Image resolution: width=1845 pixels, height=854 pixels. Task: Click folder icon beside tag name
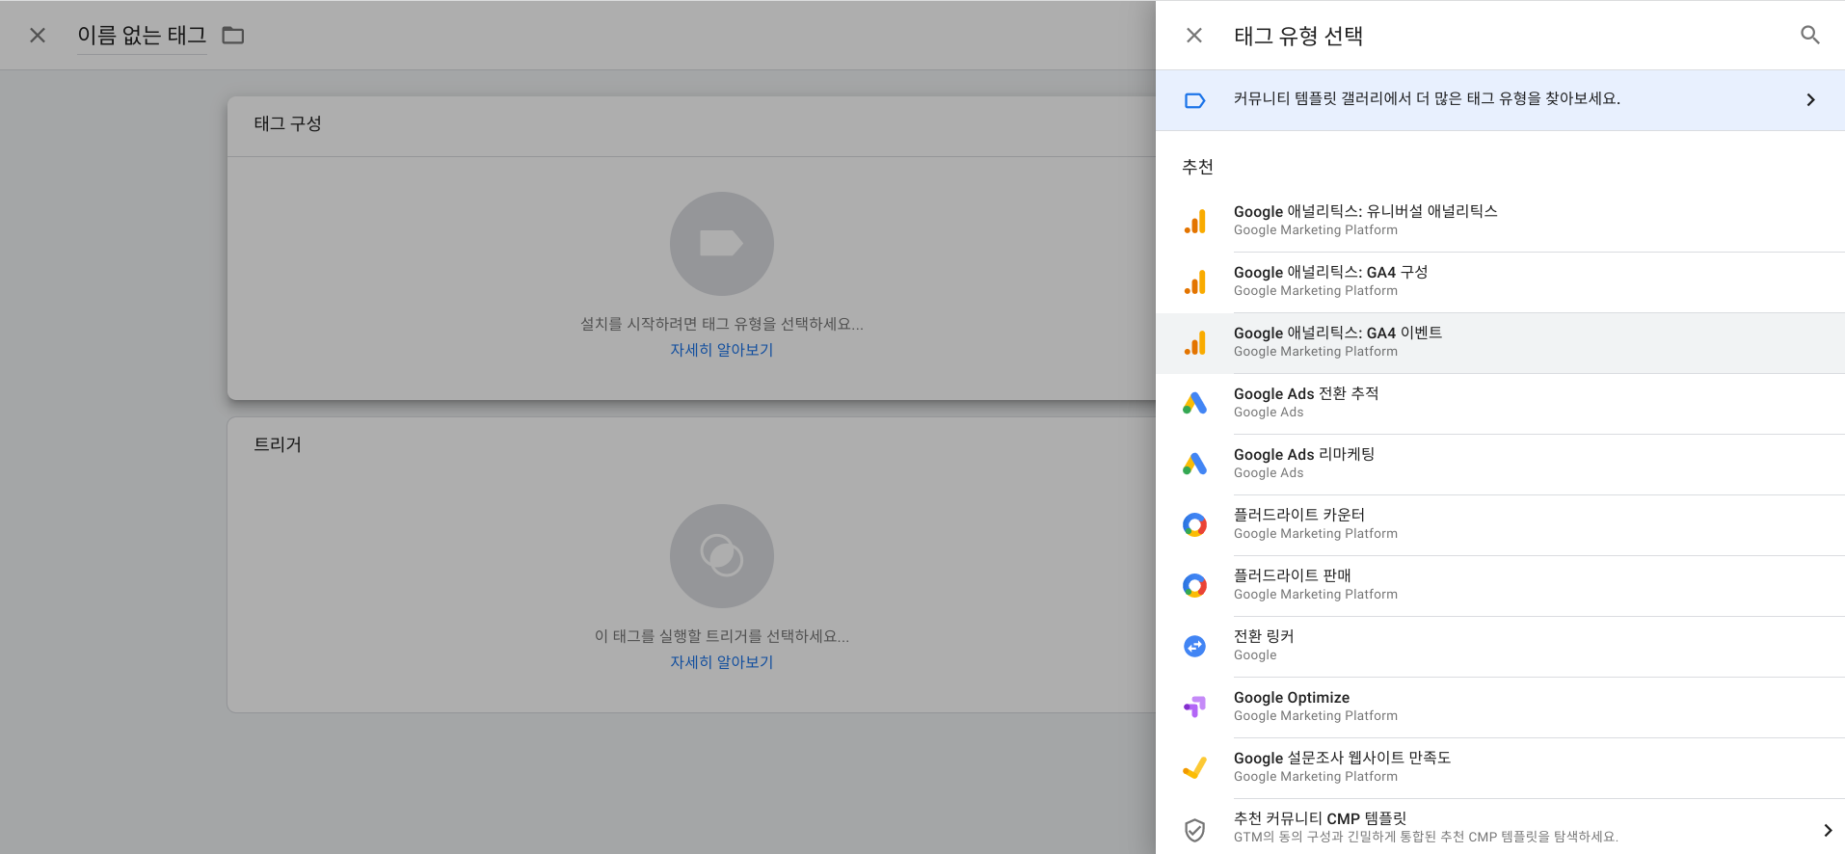[x=233, y=36]
